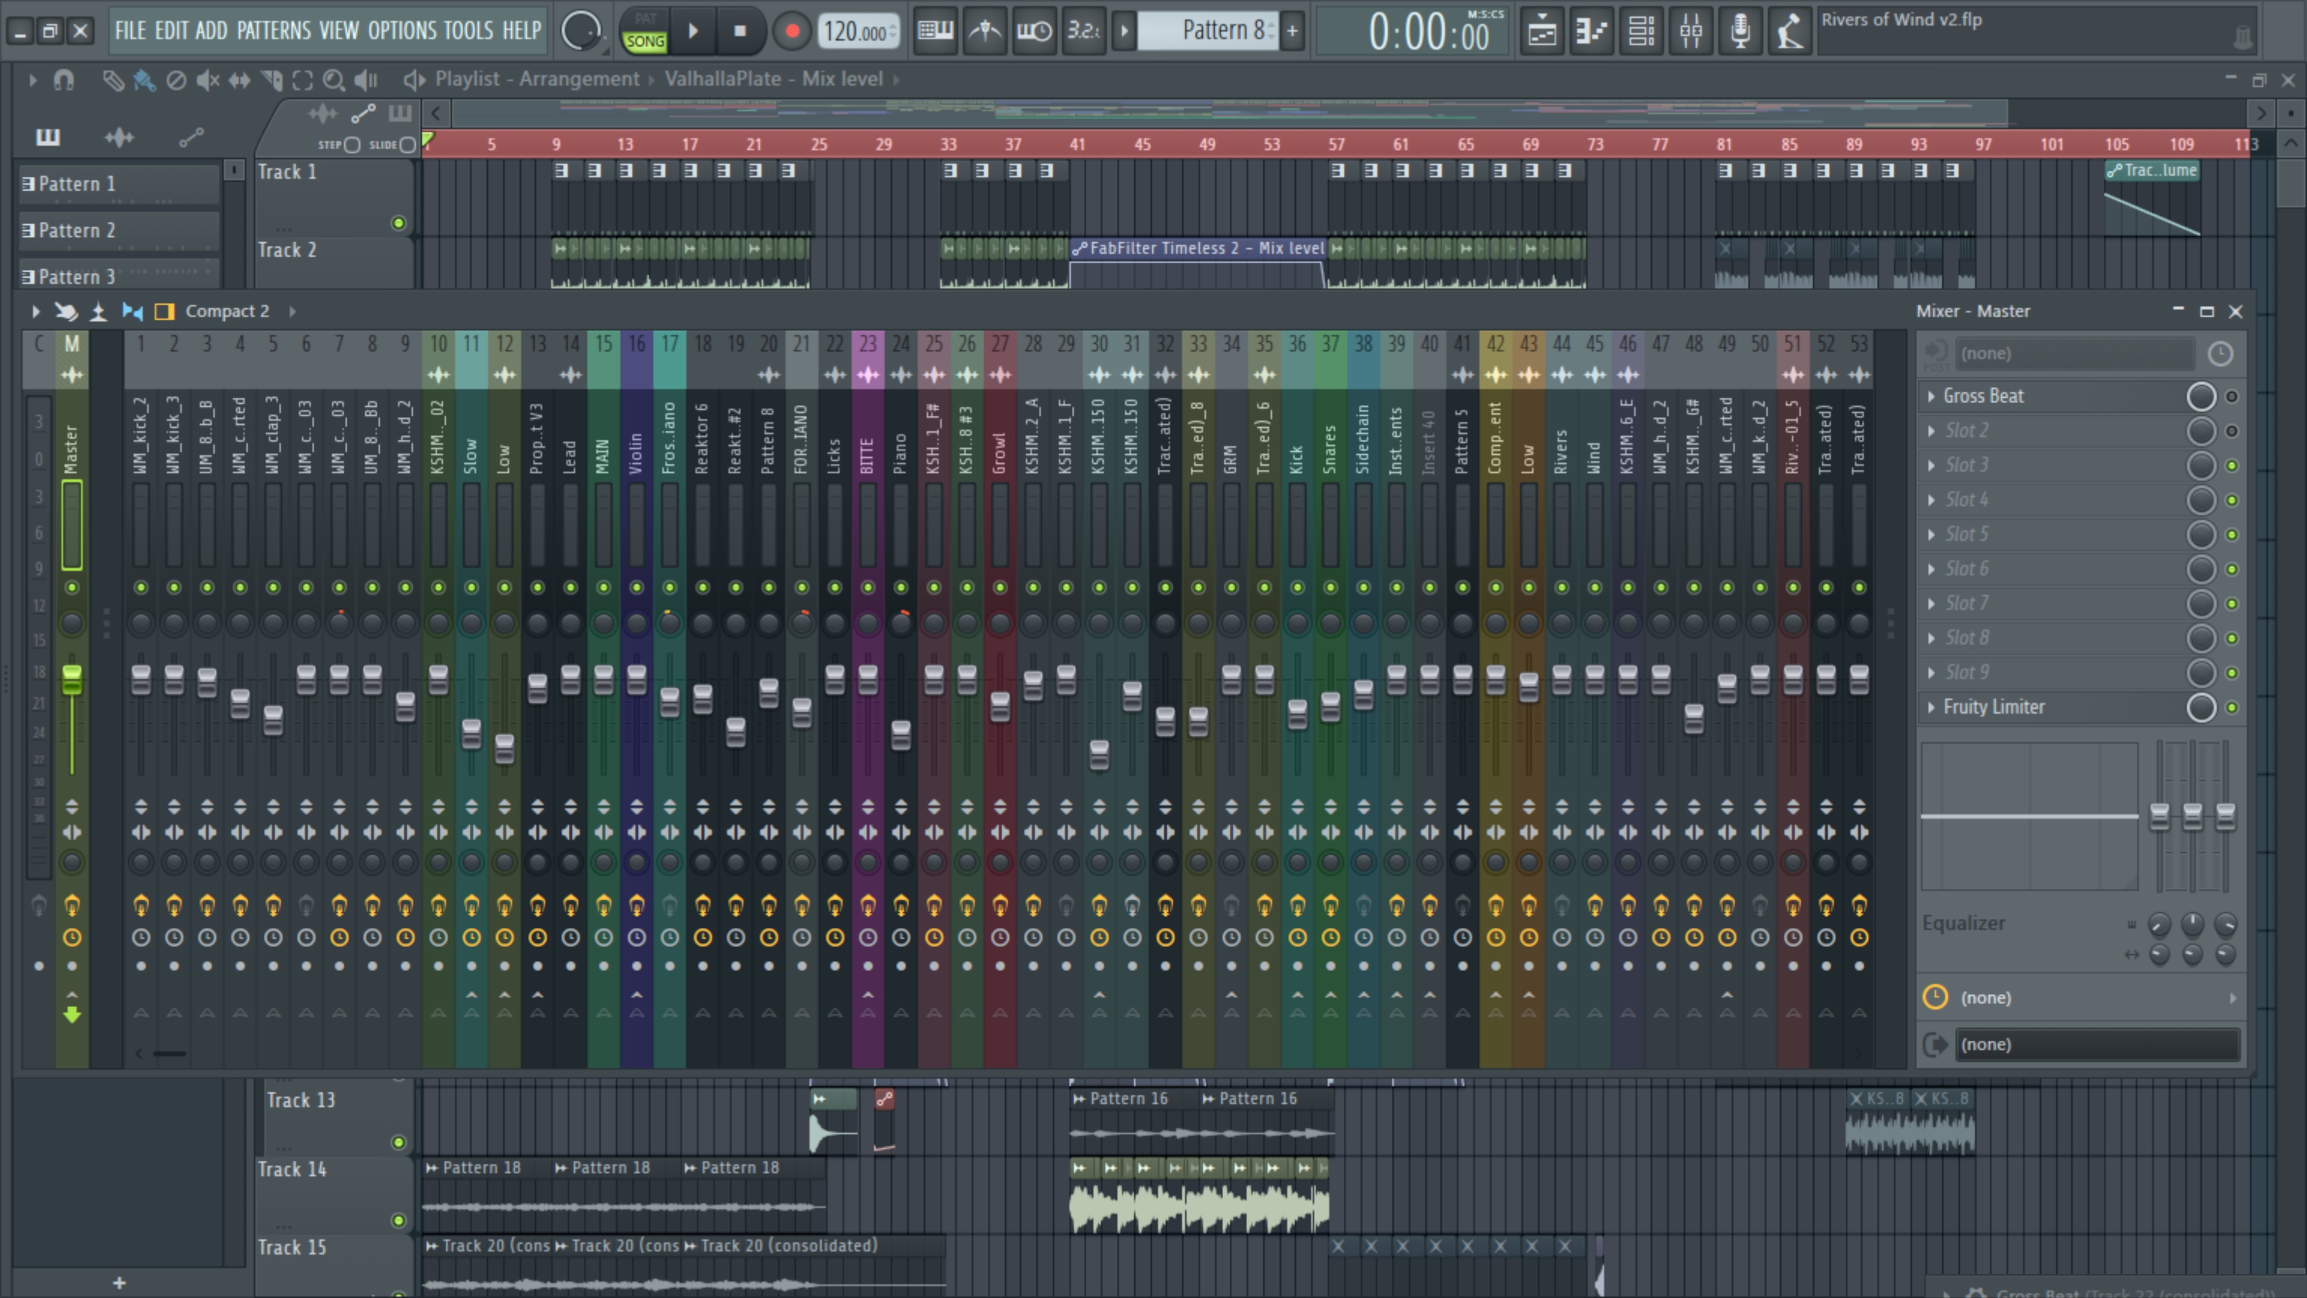Viewport: 2307px width, 1298px height.
Task: Click the transport Play button
Action: [693, 31]
